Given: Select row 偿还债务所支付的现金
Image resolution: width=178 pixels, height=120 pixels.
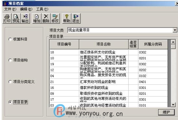Looking at the screenshot, I should pos(108,52).
